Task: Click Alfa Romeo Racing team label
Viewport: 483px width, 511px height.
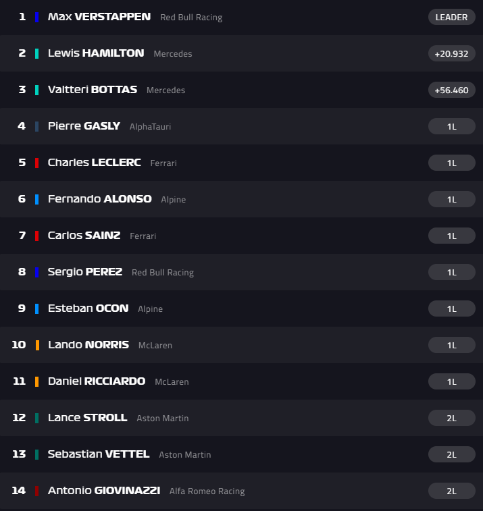Action: 207,491
